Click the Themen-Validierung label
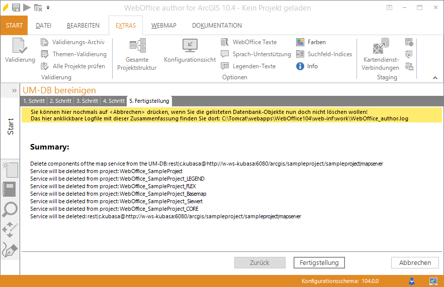The image size is (444, 287). coord(79,54)
